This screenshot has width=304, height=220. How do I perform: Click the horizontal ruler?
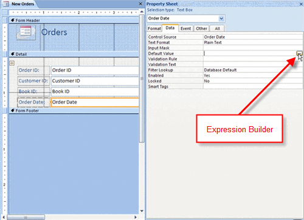pos(74,12)
